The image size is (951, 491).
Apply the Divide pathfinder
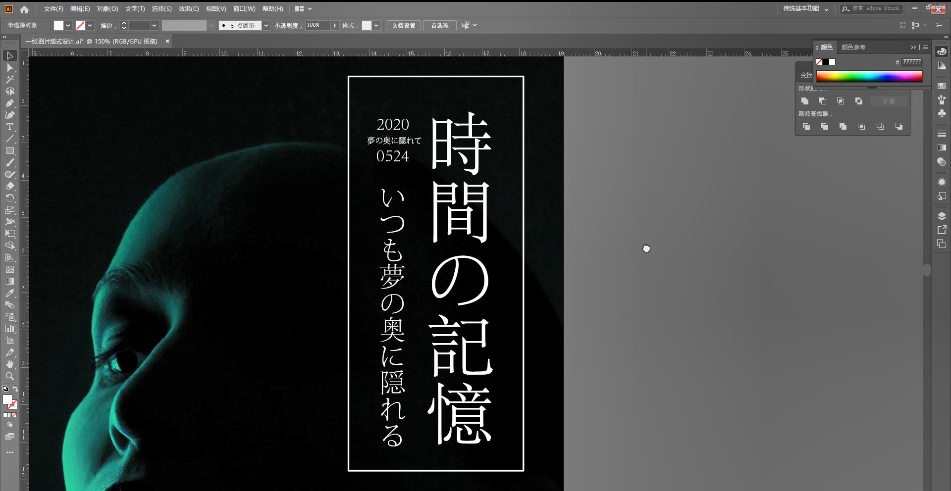click(x=806, y=127)
